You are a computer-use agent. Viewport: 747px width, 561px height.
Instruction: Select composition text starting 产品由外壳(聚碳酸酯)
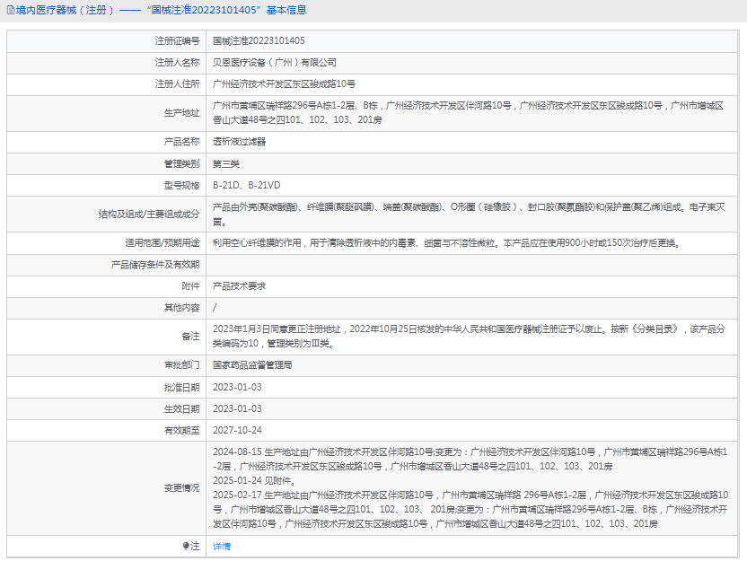tap(469, 215)
